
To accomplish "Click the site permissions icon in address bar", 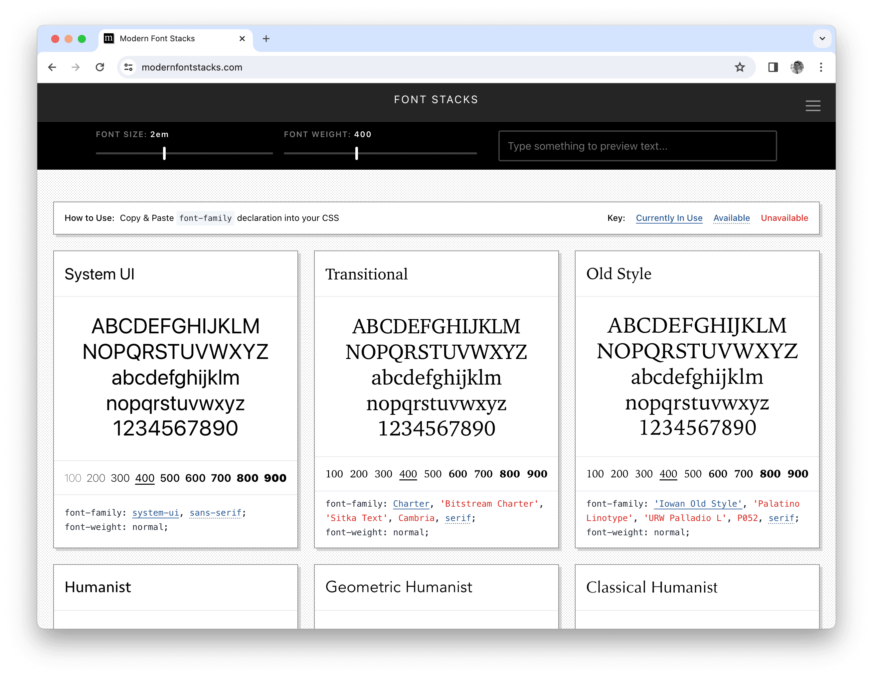I will (128, 67).
